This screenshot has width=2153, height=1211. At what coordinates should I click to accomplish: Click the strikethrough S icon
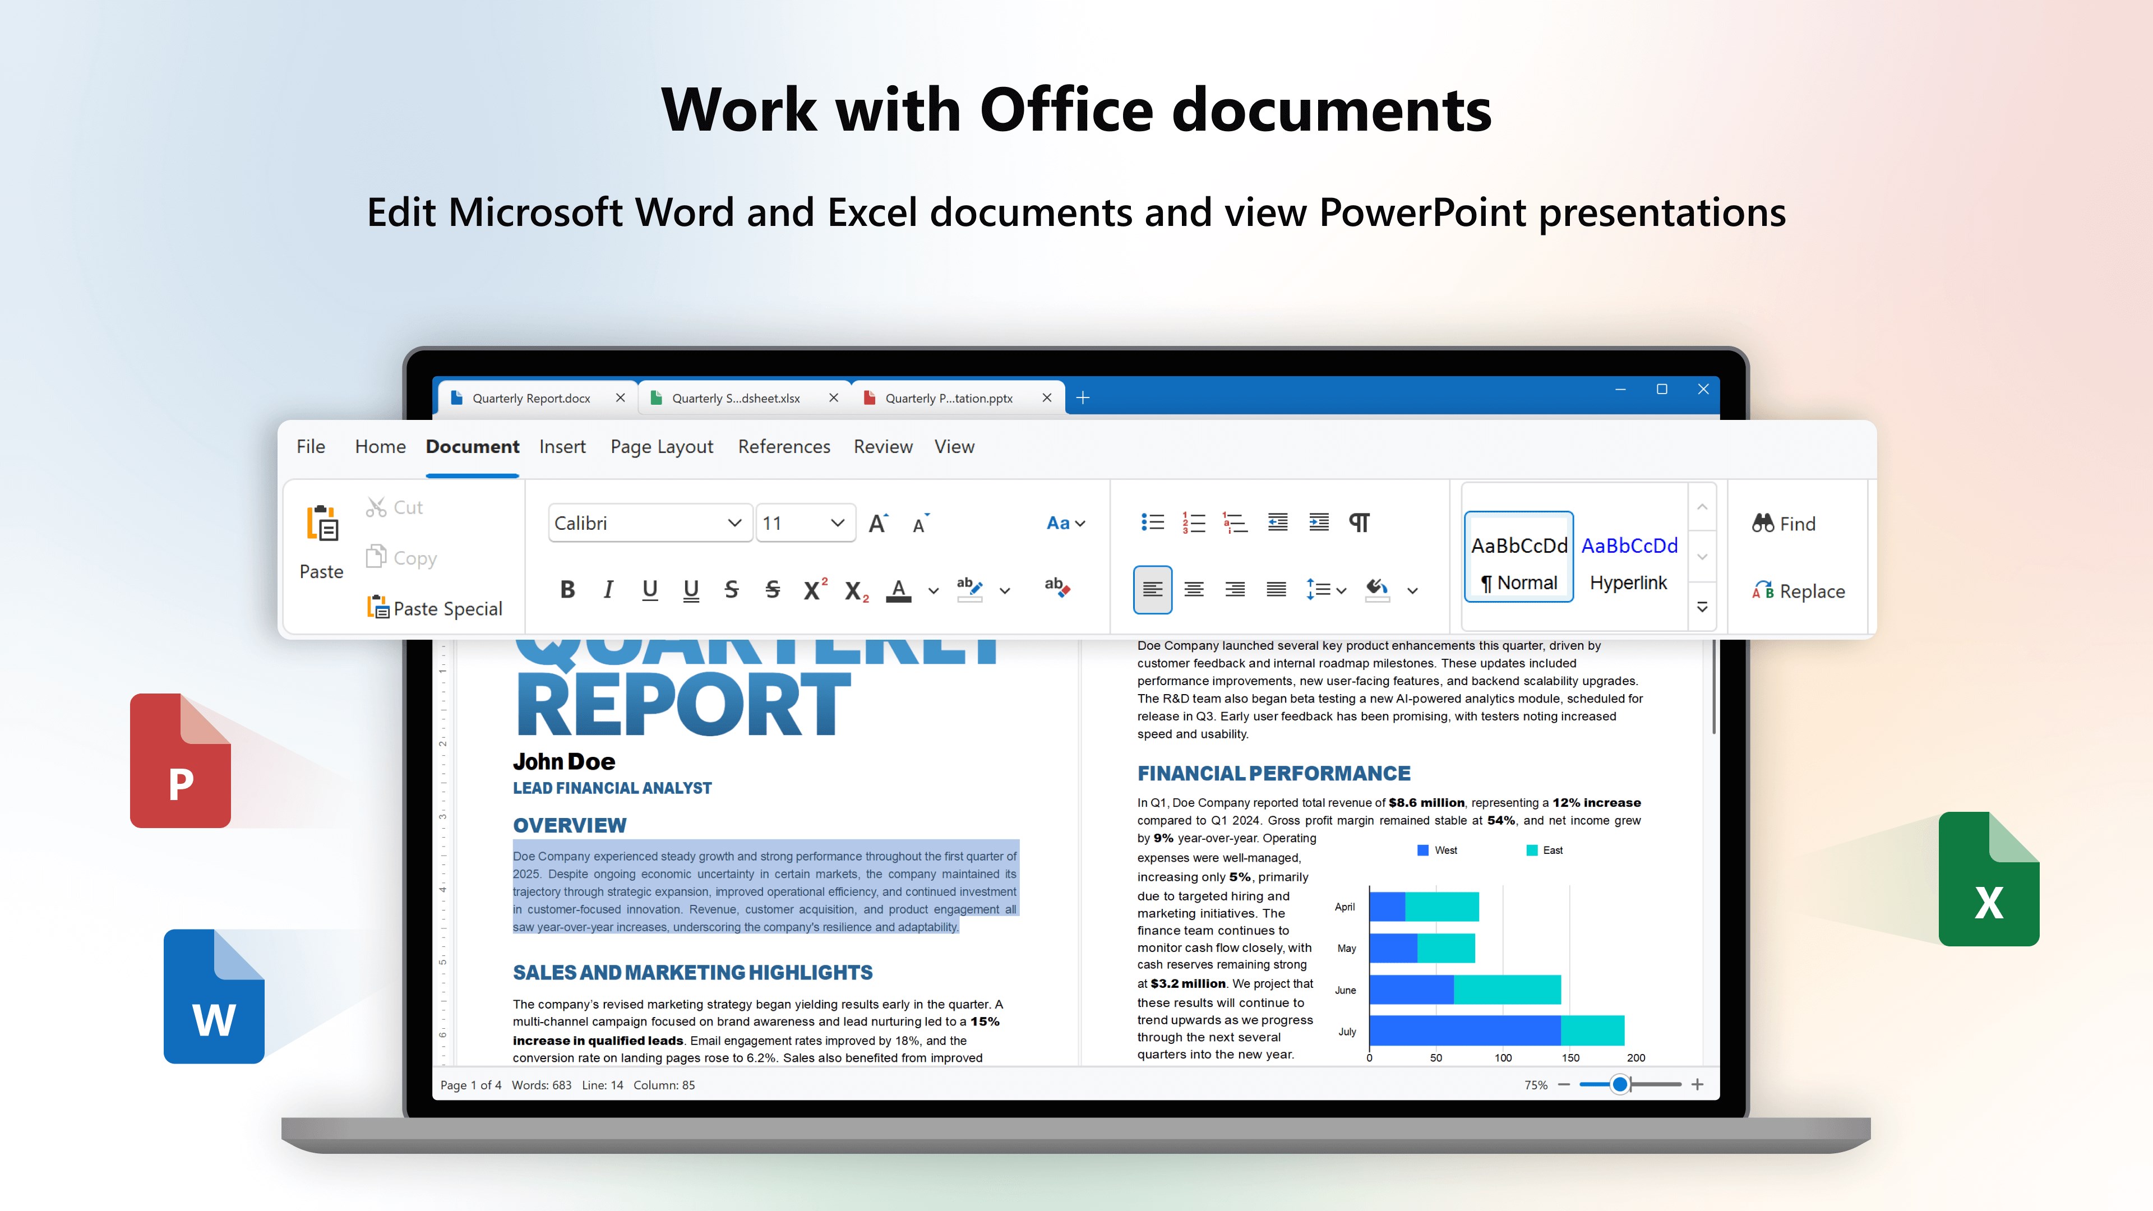click(x=731, y=589)
